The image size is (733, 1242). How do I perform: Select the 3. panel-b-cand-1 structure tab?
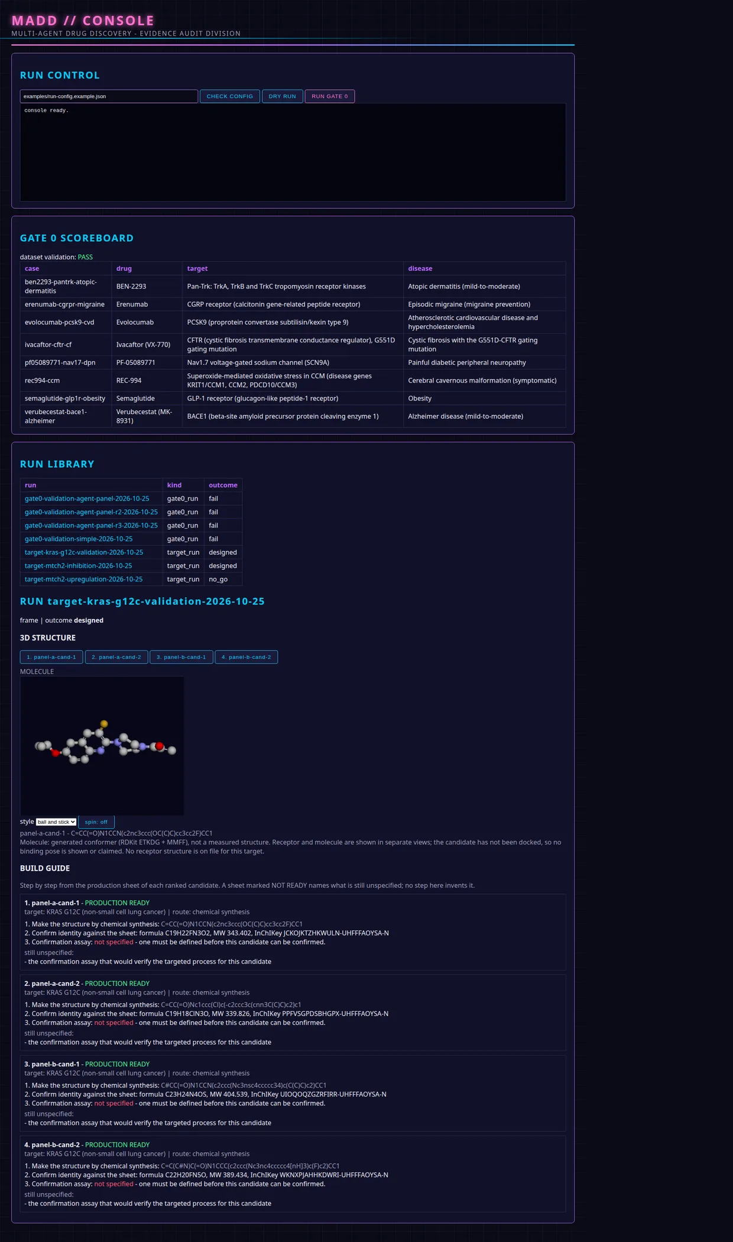point(181,657)
